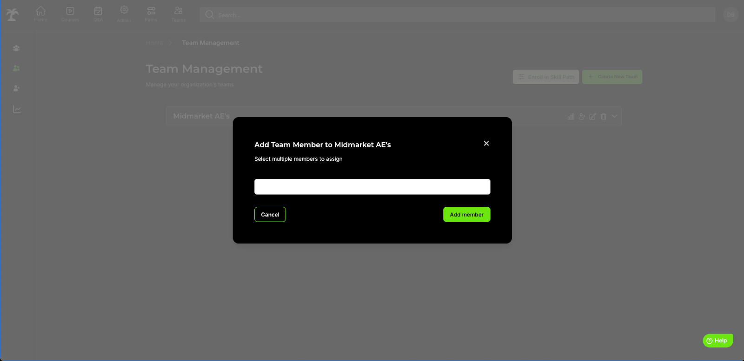Click Enroll in Skill Path button
744x361 pixels.
pyautogui.click(x=546, y=77)
